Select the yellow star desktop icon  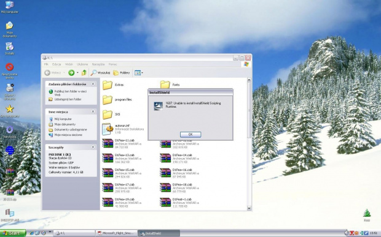[x=9, y=111]
